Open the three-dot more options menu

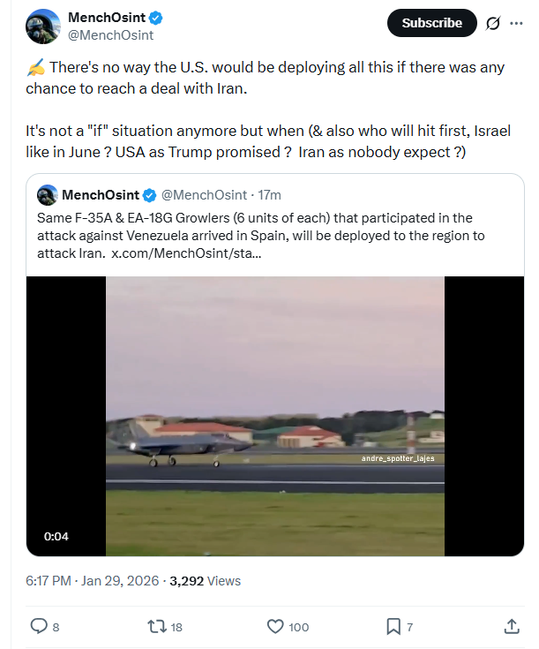click(516, 23)
